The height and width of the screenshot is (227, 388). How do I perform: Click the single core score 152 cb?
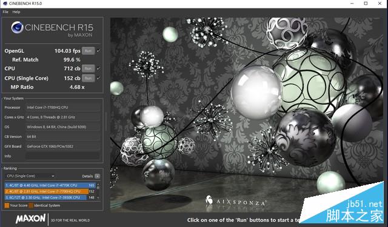click(72, 78)
